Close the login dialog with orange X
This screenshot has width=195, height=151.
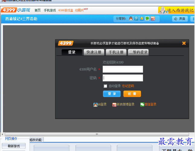[x=184, y=43]
